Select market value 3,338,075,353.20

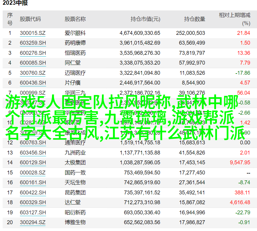(x=140, y=63)
